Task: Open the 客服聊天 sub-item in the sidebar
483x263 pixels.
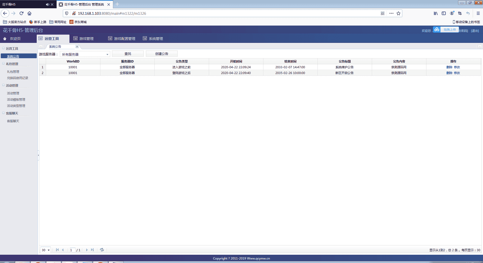Action: click(x=13, y=121)
